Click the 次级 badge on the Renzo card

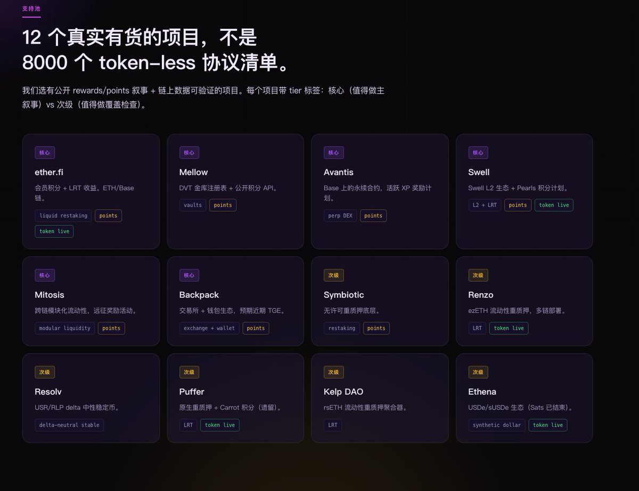pyautogui.click(x=478, y=275)
